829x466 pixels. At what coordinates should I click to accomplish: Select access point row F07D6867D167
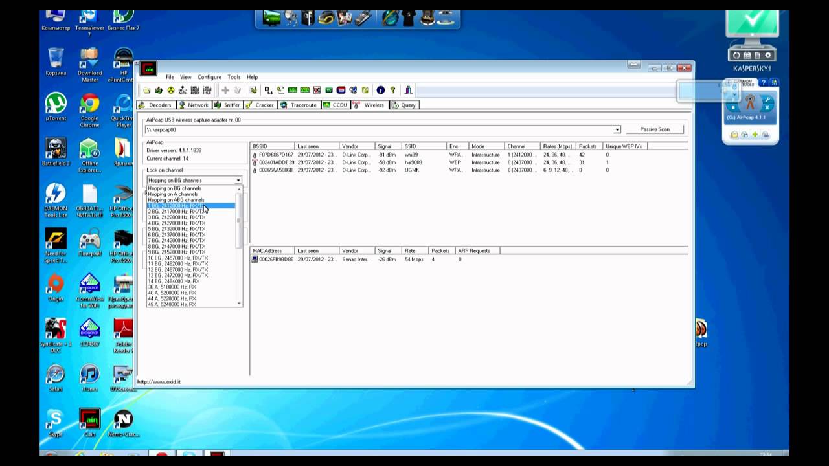pyautogui.click(x=448, y=155)
